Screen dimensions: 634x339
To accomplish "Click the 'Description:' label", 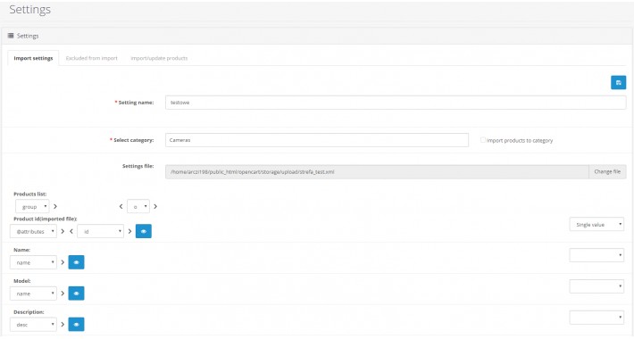I will point(29,312).
